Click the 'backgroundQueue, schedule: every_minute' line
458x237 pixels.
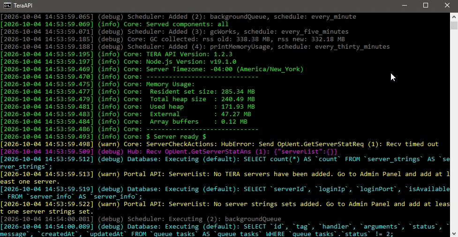pos(178,17)
